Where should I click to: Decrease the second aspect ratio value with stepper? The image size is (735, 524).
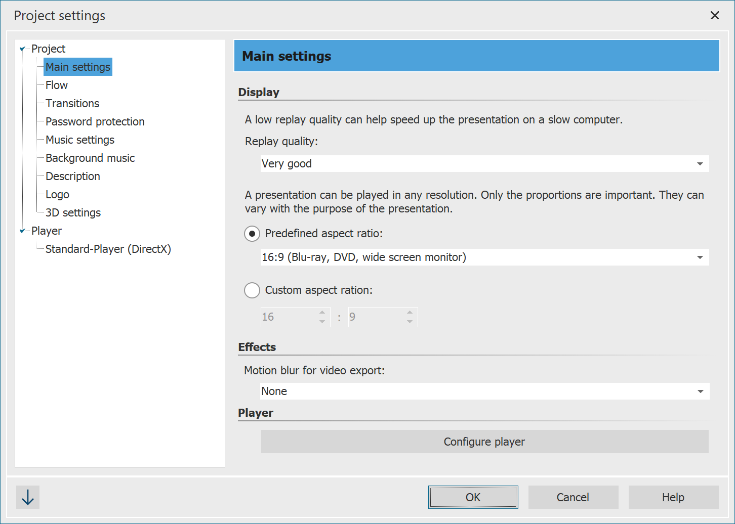pyautogui.click(x=410, y=321)
